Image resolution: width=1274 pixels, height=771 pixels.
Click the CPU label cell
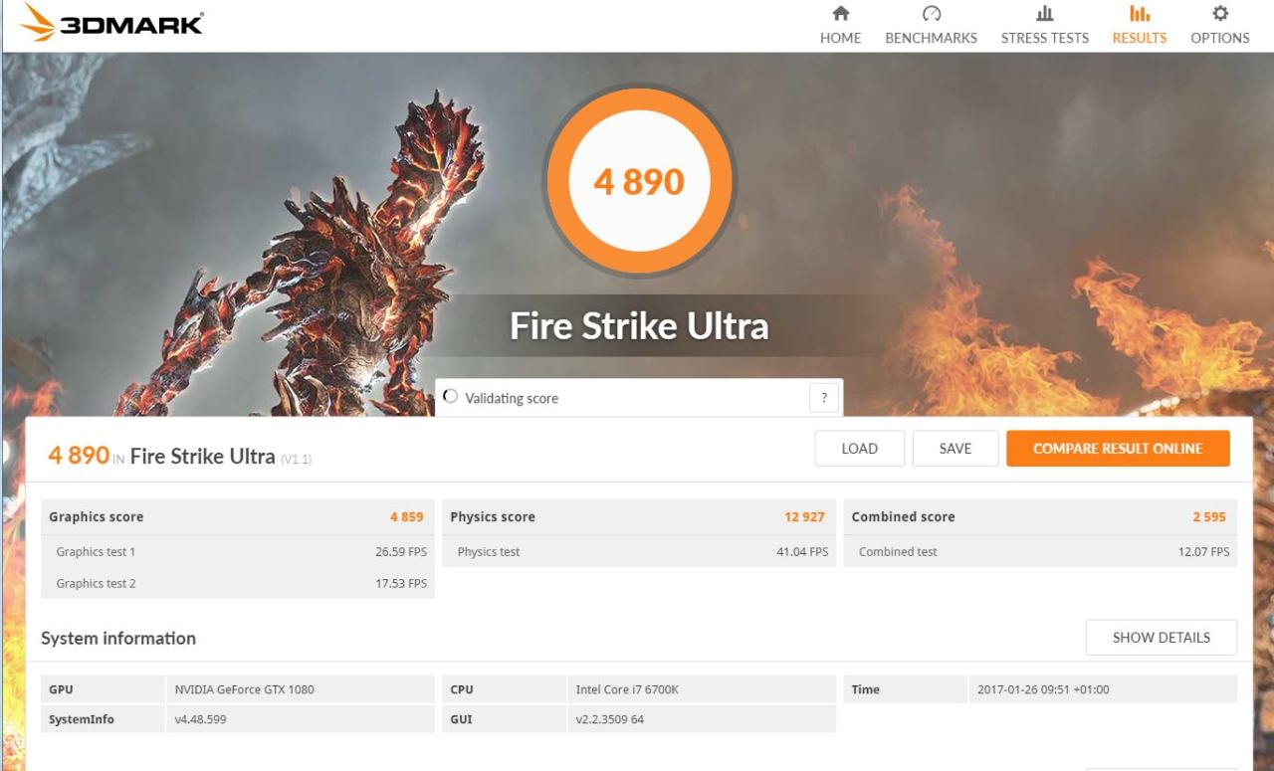click(x=504, y=689)
